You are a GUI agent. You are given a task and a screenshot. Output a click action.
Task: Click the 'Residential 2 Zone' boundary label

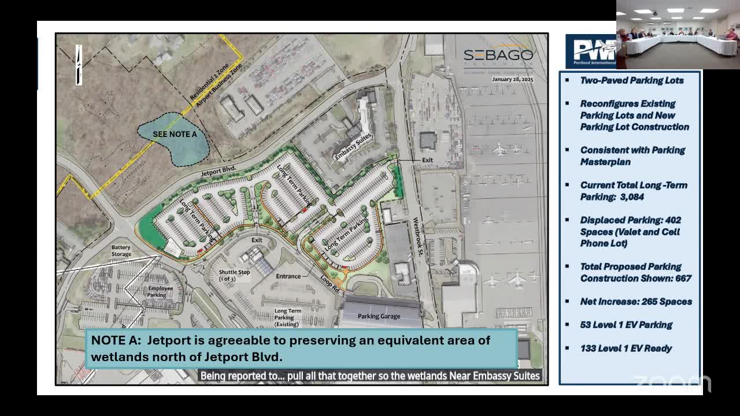pyautogui.click(x=209, y=81)
